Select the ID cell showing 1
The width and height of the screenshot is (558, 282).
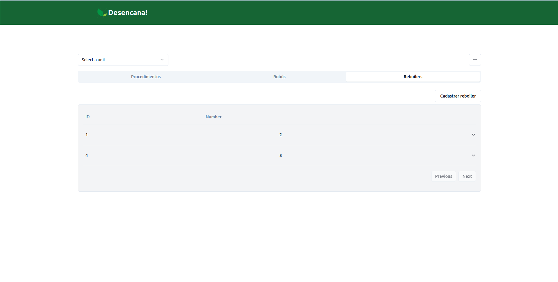87,135
